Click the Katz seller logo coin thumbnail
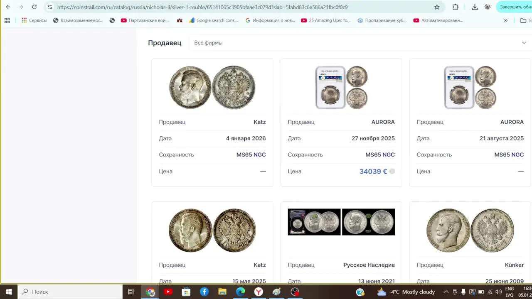 click(212, 86)
